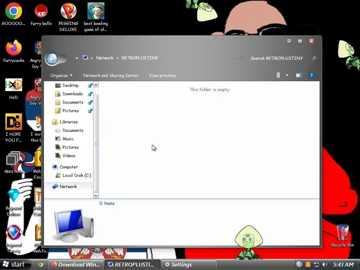
Task: Select the Firefox furrycucks desktop icon
Action: (14, 51)
